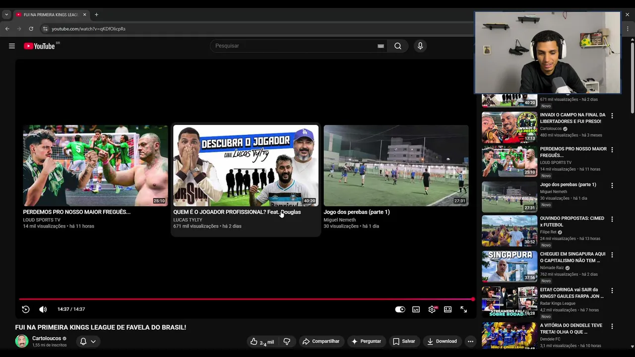Click the youtube.com address bar URL
The height and width of the screenshot is (357, 635).
(89, 29)
